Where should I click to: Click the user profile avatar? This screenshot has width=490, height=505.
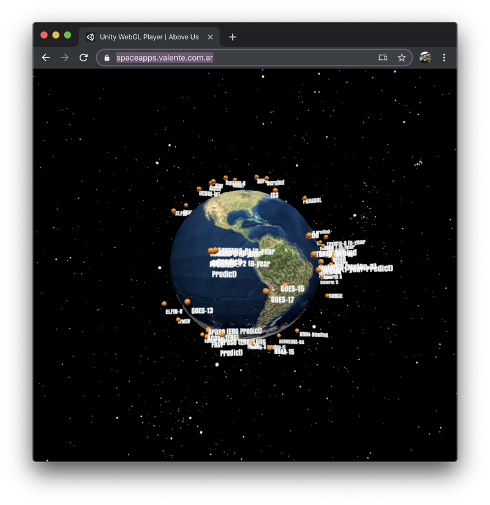pyautogui.click(x=425, y=58)
